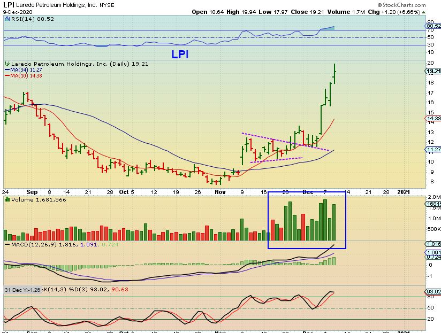Click the chart date '9-Dec-2020'
Viewport: 441px width, 333px height.
point(18,12)
